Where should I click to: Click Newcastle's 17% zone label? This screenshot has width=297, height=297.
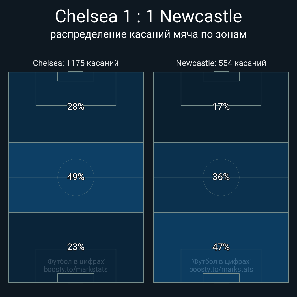coord(221,107)
